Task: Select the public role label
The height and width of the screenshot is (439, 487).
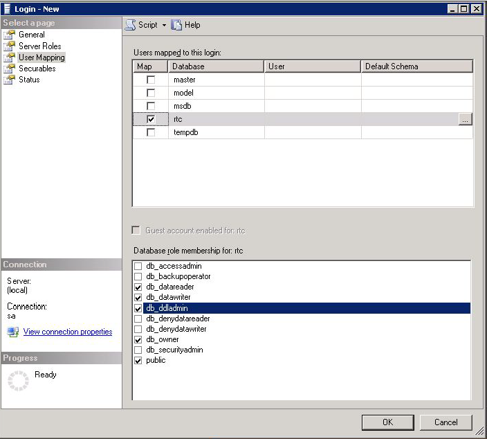Action: (156, 360)
